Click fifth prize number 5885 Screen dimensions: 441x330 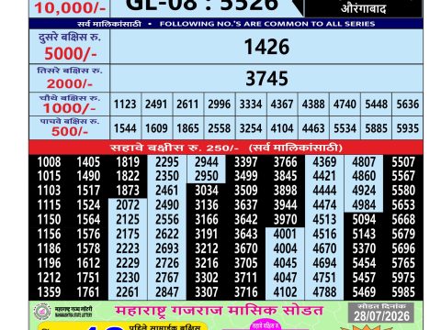(x=376, y=128)
